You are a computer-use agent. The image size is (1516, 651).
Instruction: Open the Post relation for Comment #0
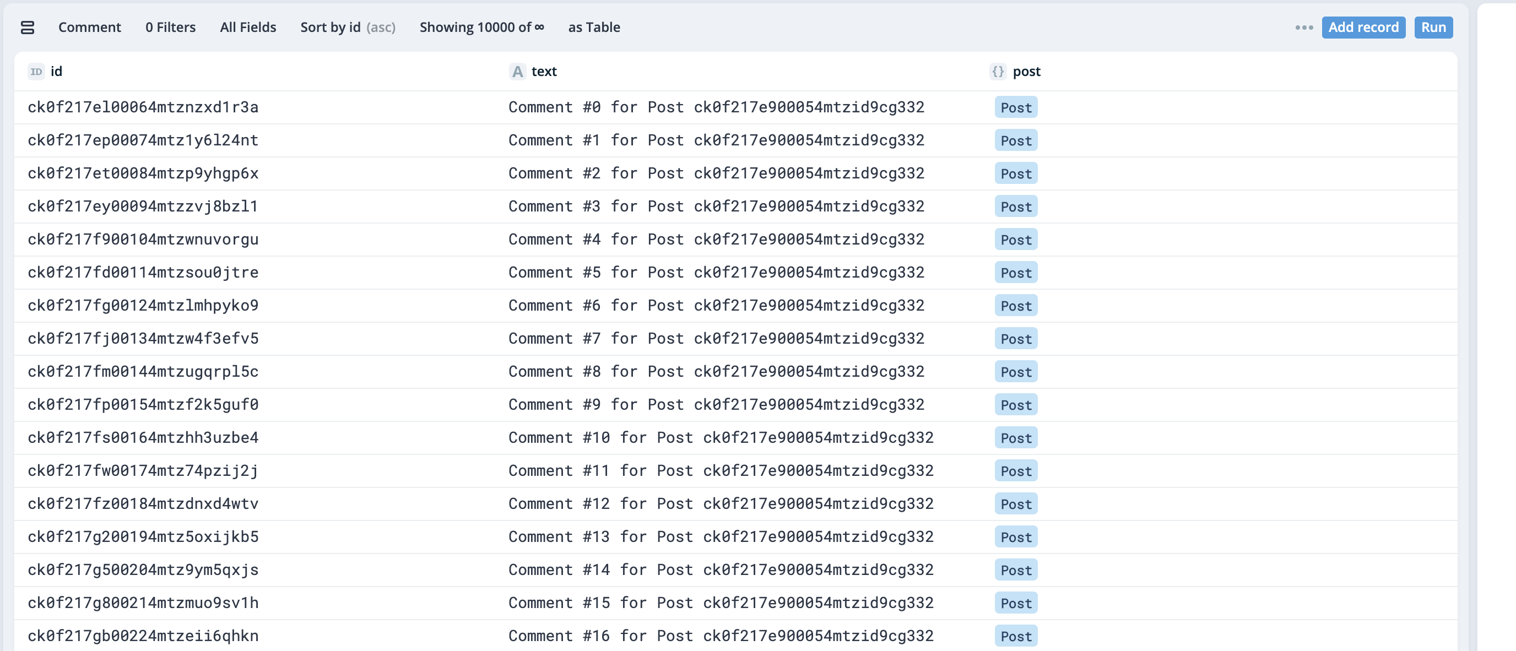coord(1016,107)
